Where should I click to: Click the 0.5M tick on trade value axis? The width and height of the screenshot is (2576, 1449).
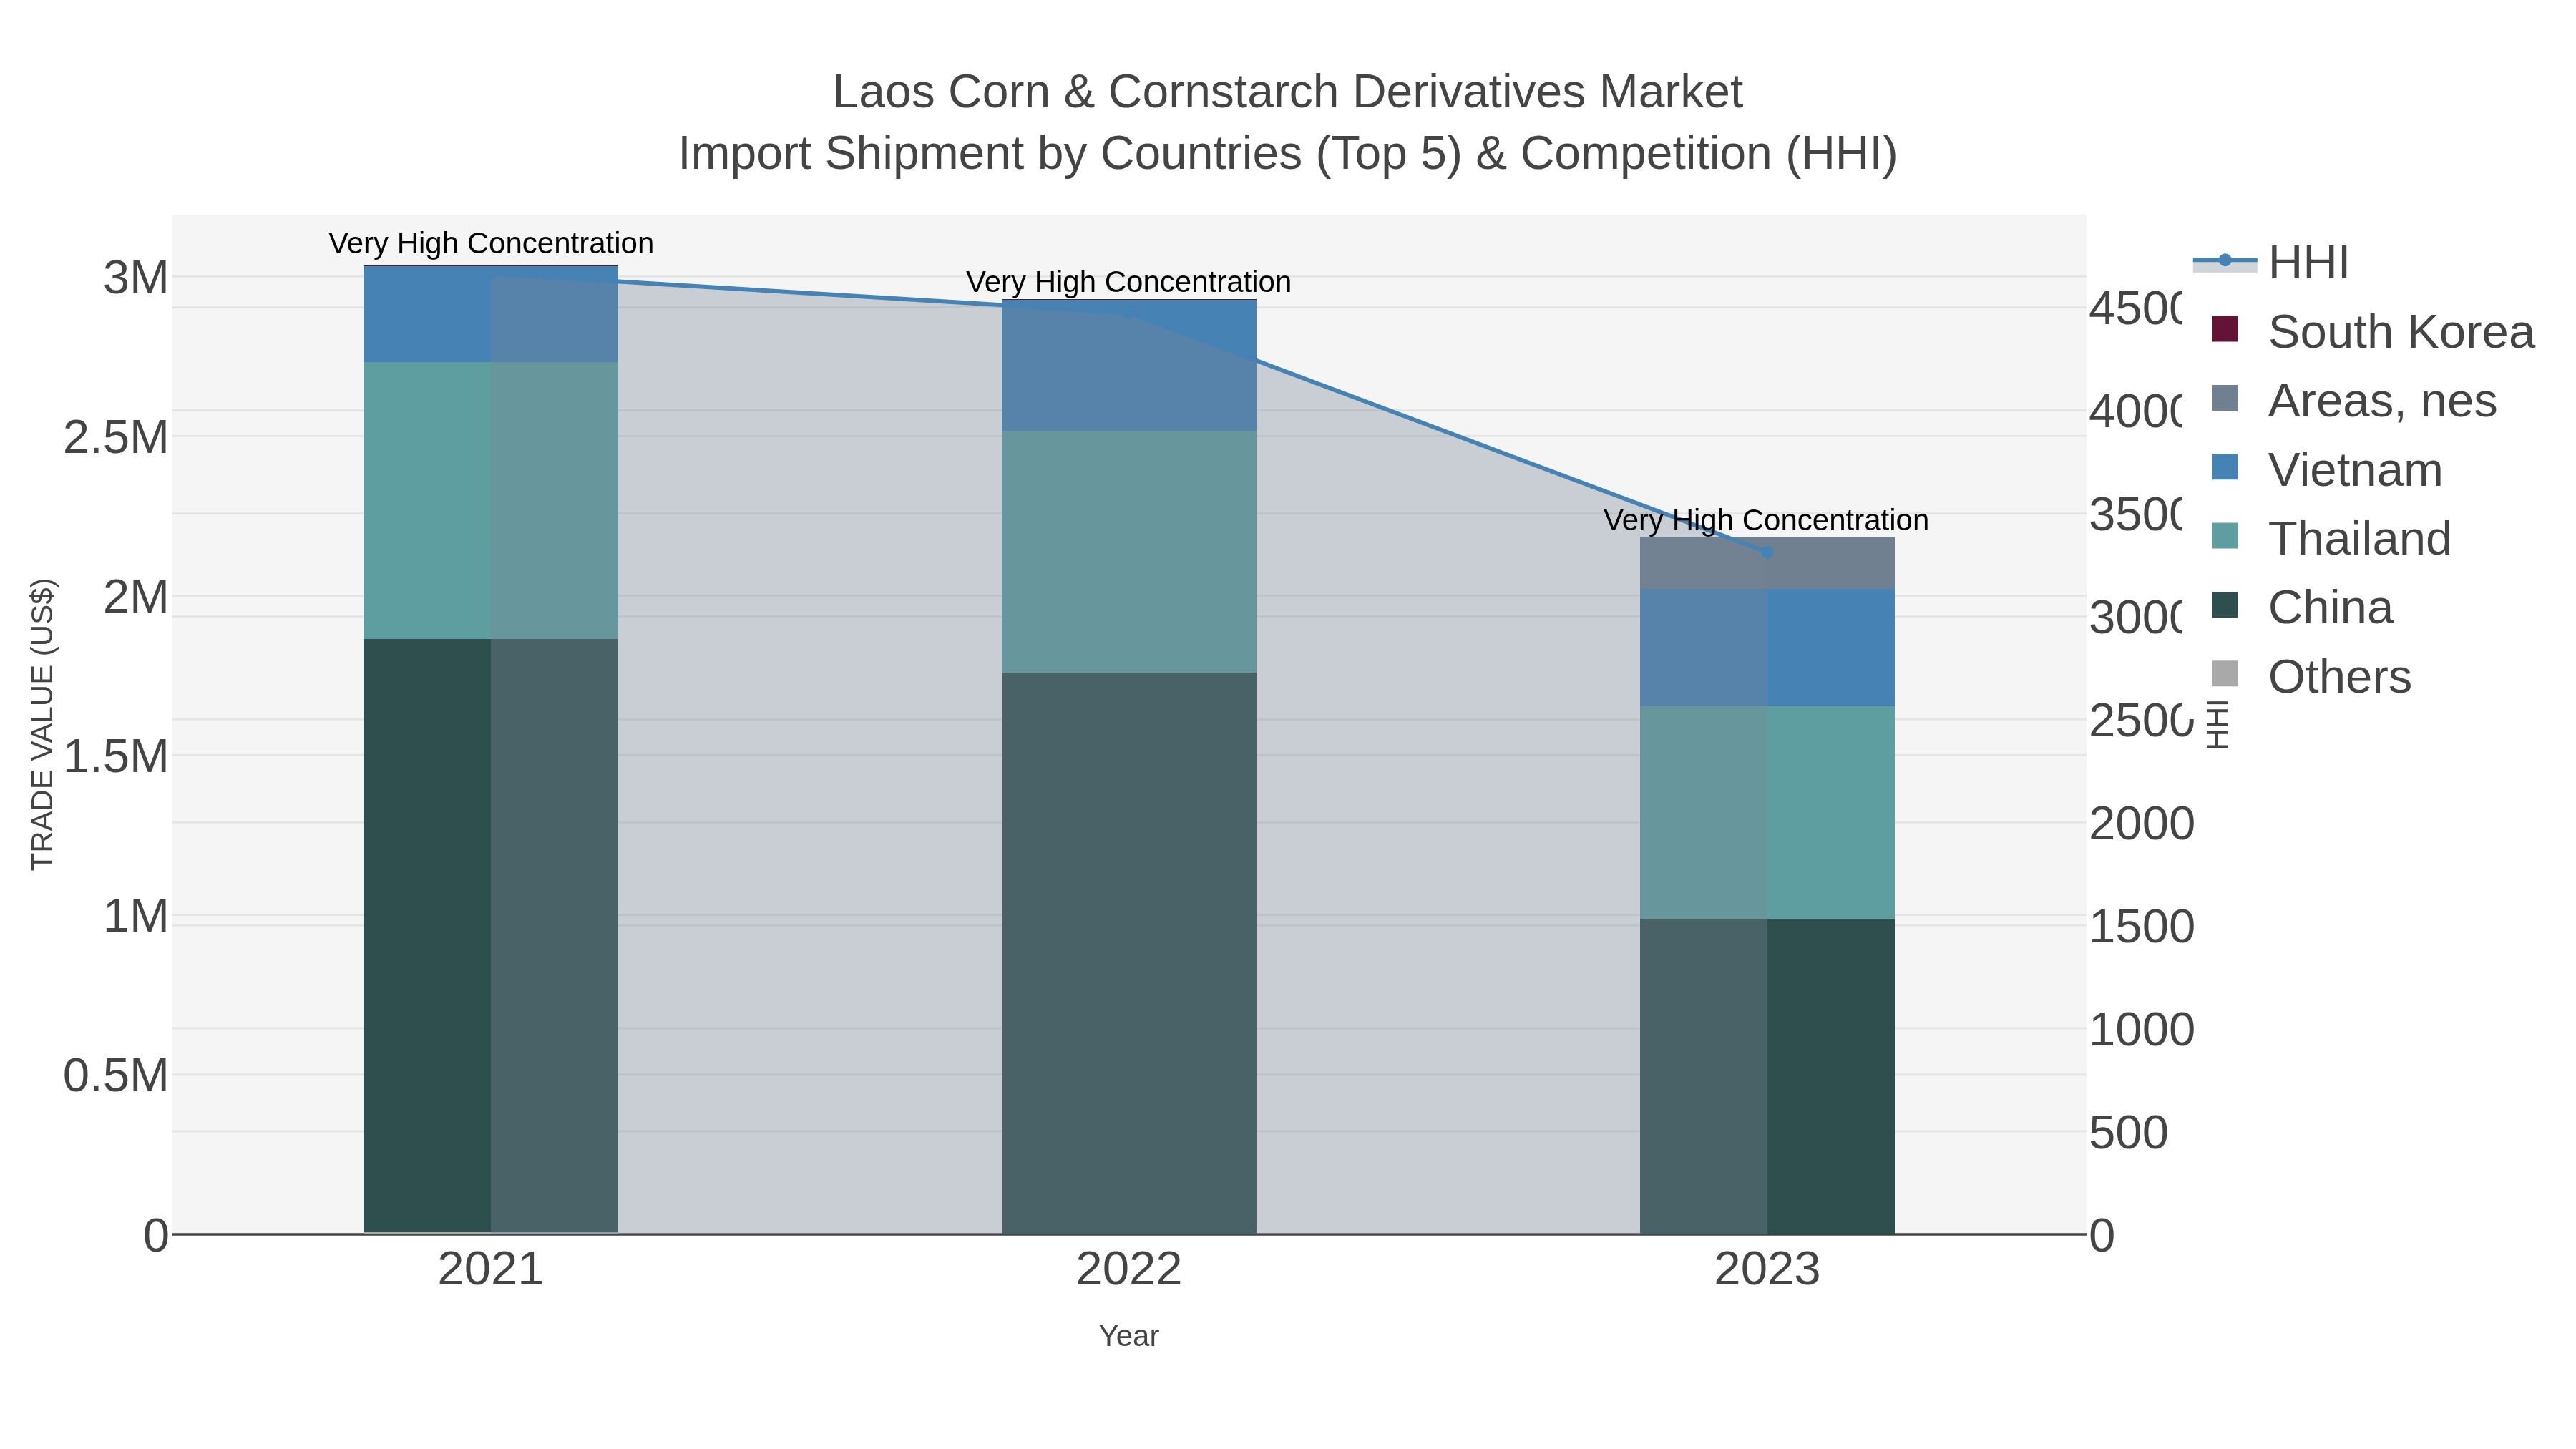tap(116, 1076)
